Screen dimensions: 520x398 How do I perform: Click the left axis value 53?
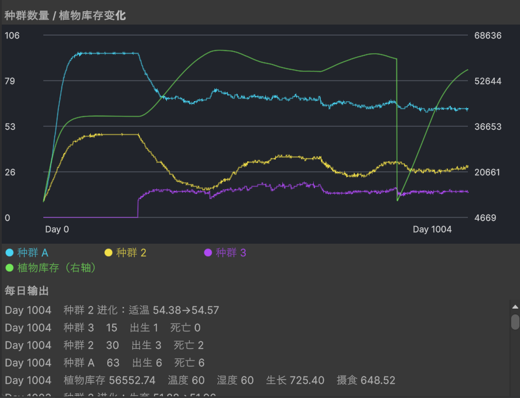(10, 126)
